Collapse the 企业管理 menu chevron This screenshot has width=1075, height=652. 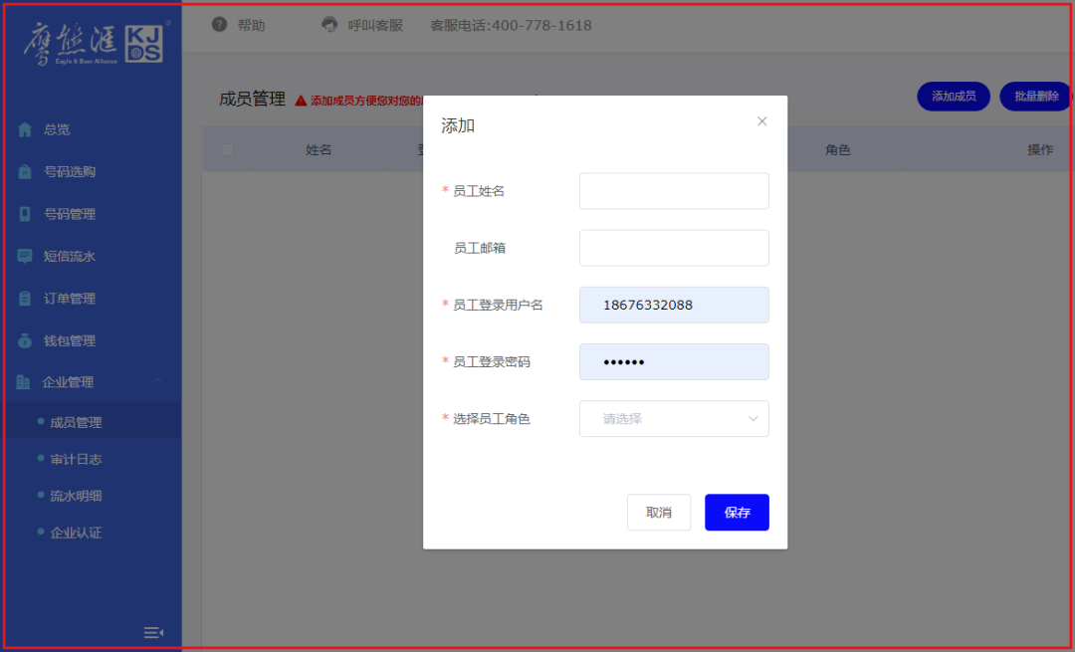[157, 381]
